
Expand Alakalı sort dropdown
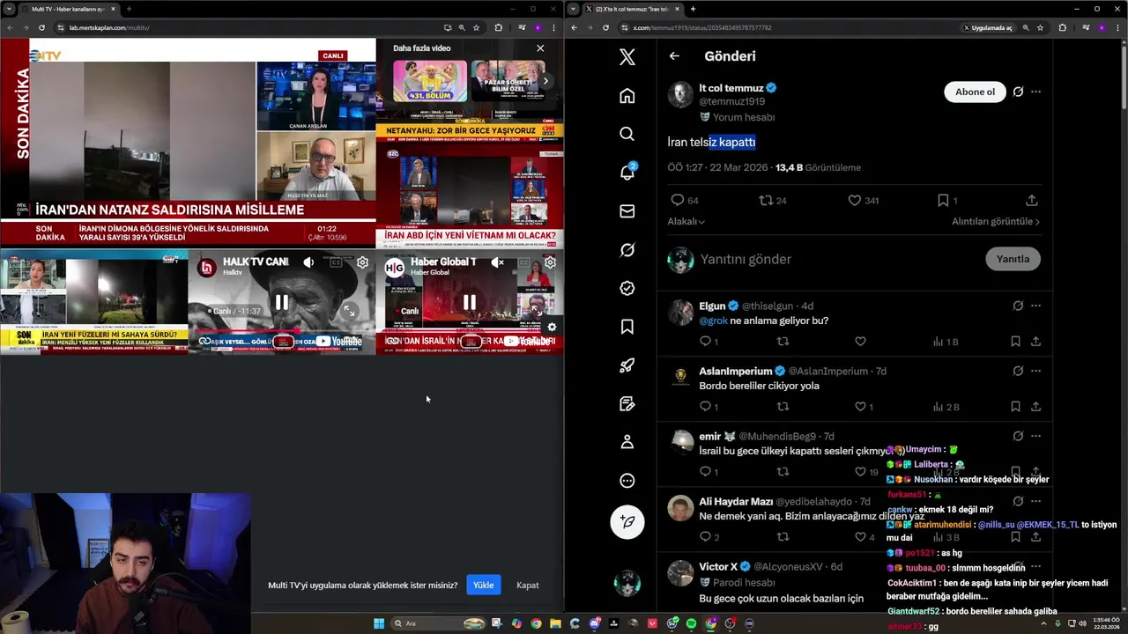click(x=686, y=222)
